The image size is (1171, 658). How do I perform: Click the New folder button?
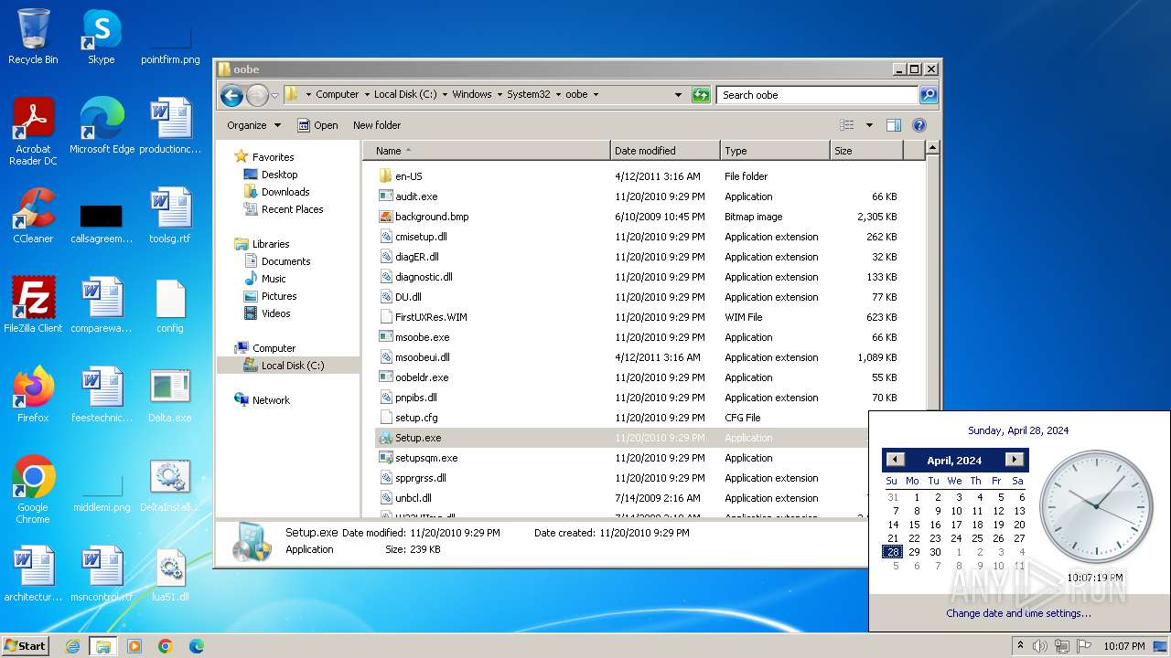377,125
